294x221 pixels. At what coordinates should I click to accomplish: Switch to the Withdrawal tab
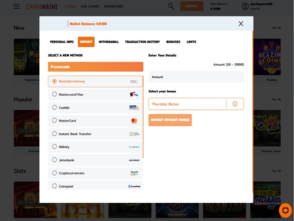[109, 42]
